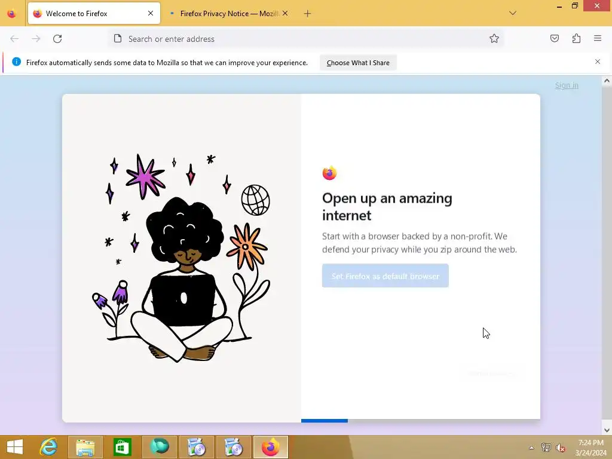Open the Firefox View pinned icon
Screen dimensions: 612x459
coord(12,14)
